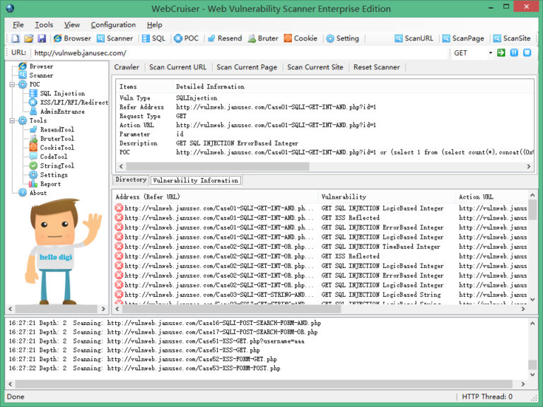Image resolution: width=543 pixels, height=407 pixels.
Task: Open the Bruter tool from toolbar
Action: point(263,38)
